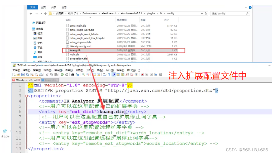The height and width of the screenshot is (154, 272).
Task: Refresh the Explorer folder view
Action: point(206,13)
